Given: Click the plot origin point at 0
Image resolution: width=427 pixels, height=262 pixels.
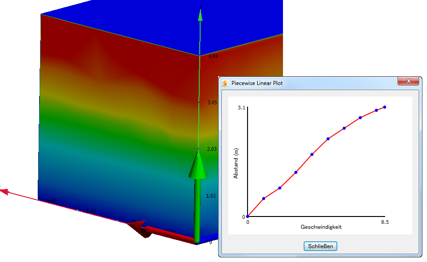Looking at the screenshot, I should pos(248,216).
